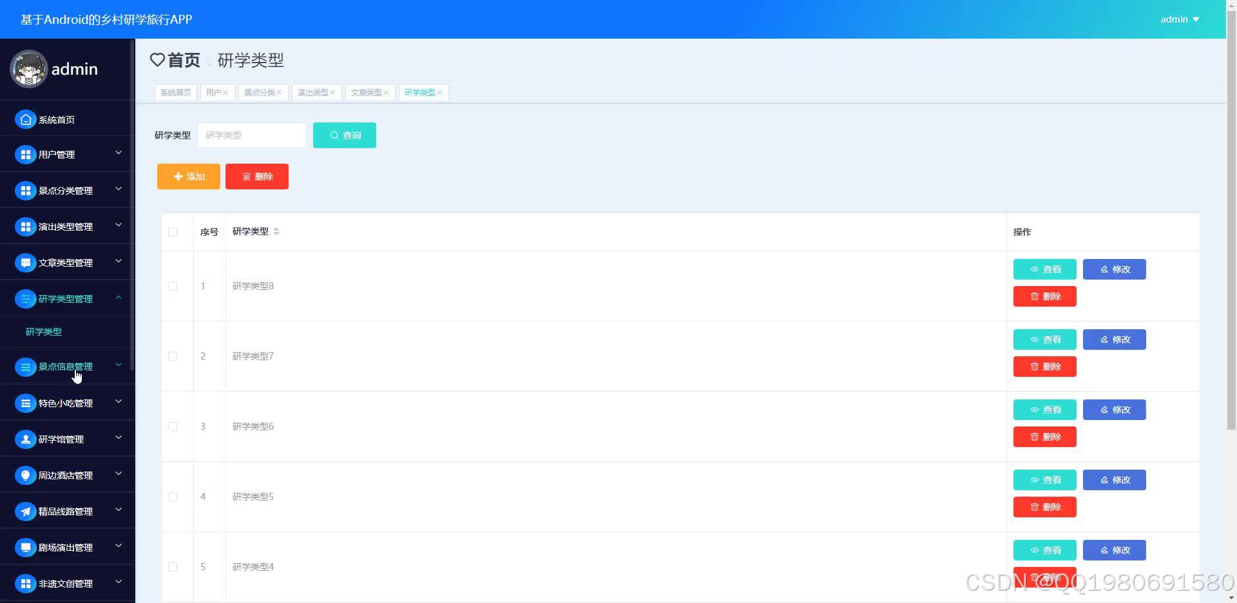The image size is (1237, 603).
Task: Click the 非遗文创管理 grid icon
Action: pyautogui.click(x=25, y=584)
